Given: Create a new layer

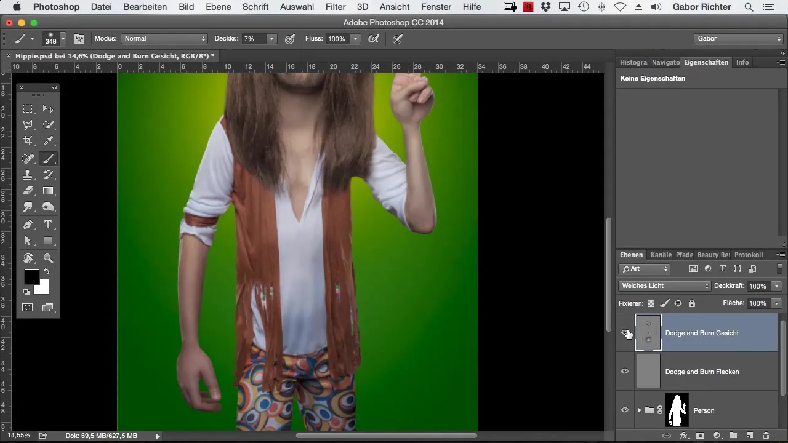Looking at the screenshot, I should [749, 436].
